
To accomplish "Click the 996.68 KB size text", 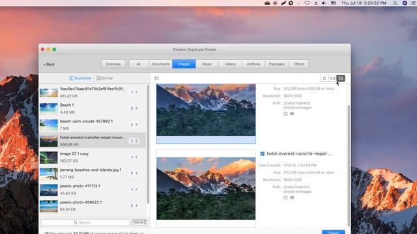I will coord(69,144).
